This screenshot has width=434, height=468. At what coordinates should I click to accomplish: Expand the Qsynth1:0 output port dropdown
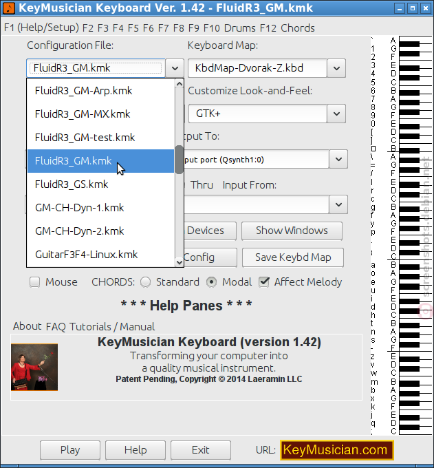point(338,160)
